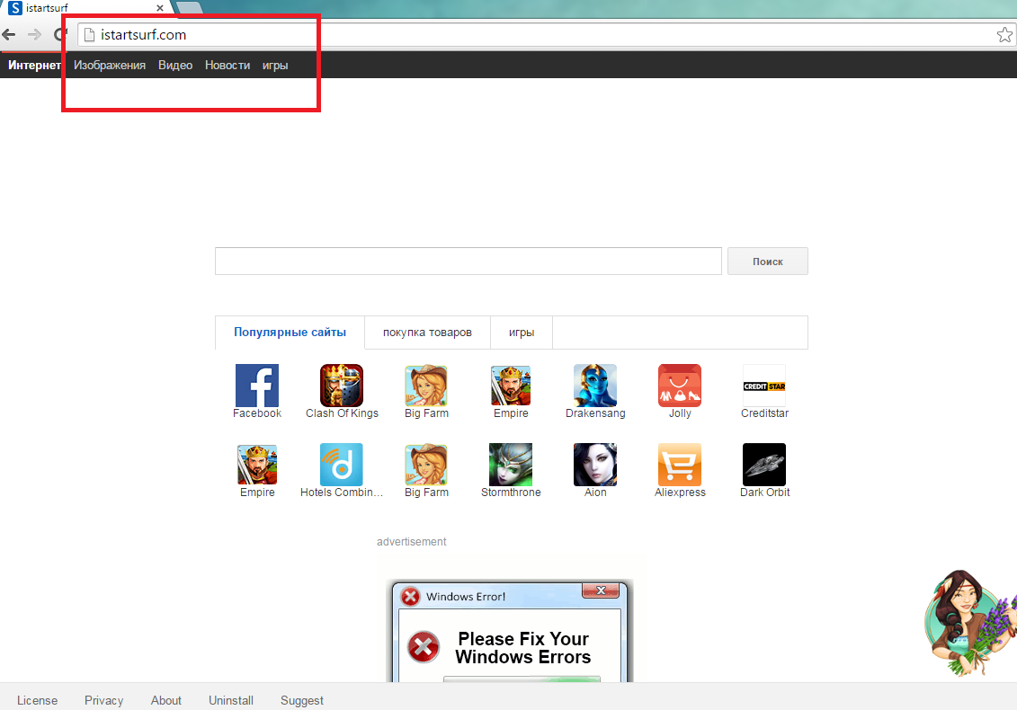Open the Jolly shopping icon

pos(680,386)
